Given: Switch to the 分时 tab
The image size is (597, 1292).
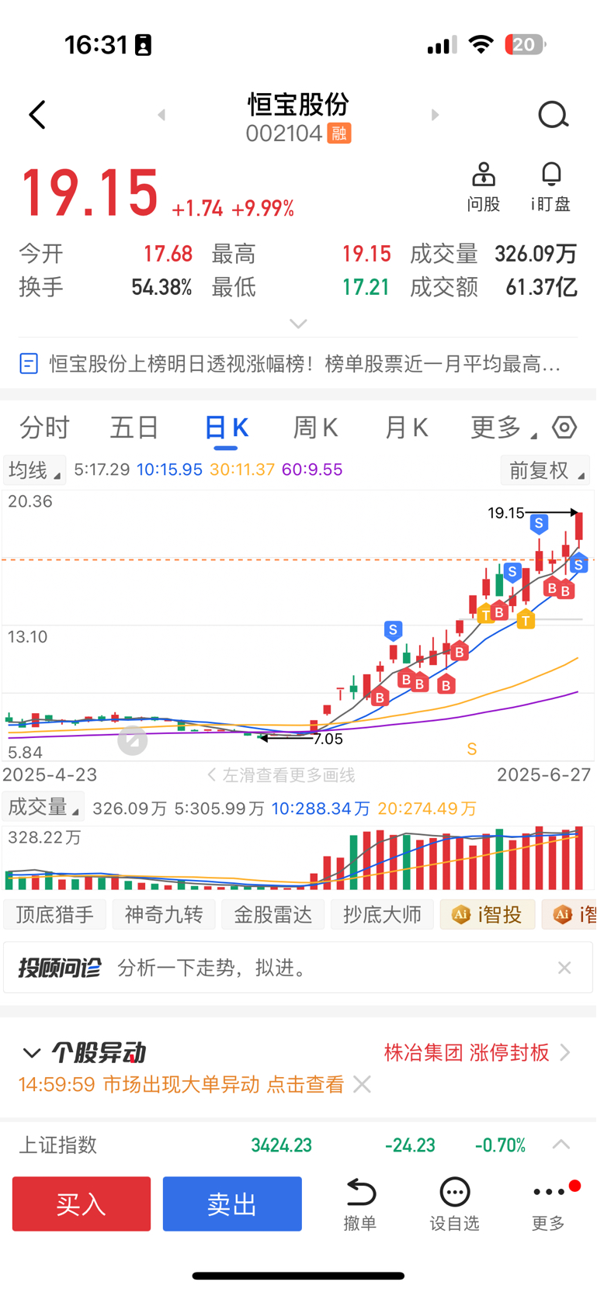Looking at the screenshot, I should point(44,428).
